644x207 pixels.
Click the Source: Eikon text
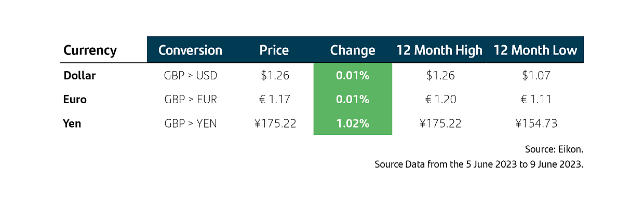click(x=554, y=149)
